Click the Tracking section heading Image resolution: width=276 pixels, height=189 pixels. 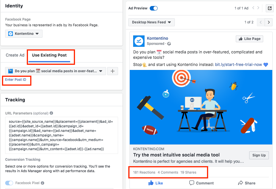(15, 100)
